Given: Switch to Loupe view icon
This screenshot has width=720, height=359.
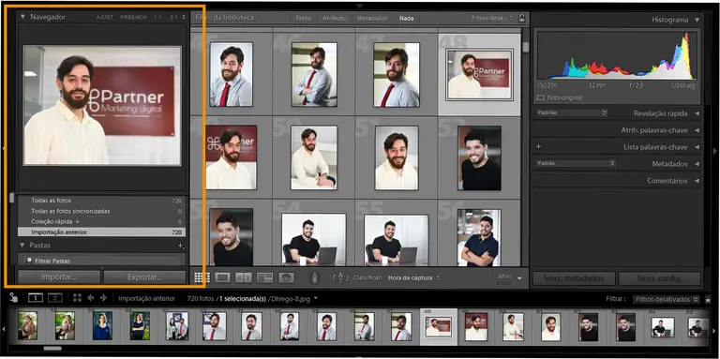Looking at the screenshot, I should [x=223, y=277].
